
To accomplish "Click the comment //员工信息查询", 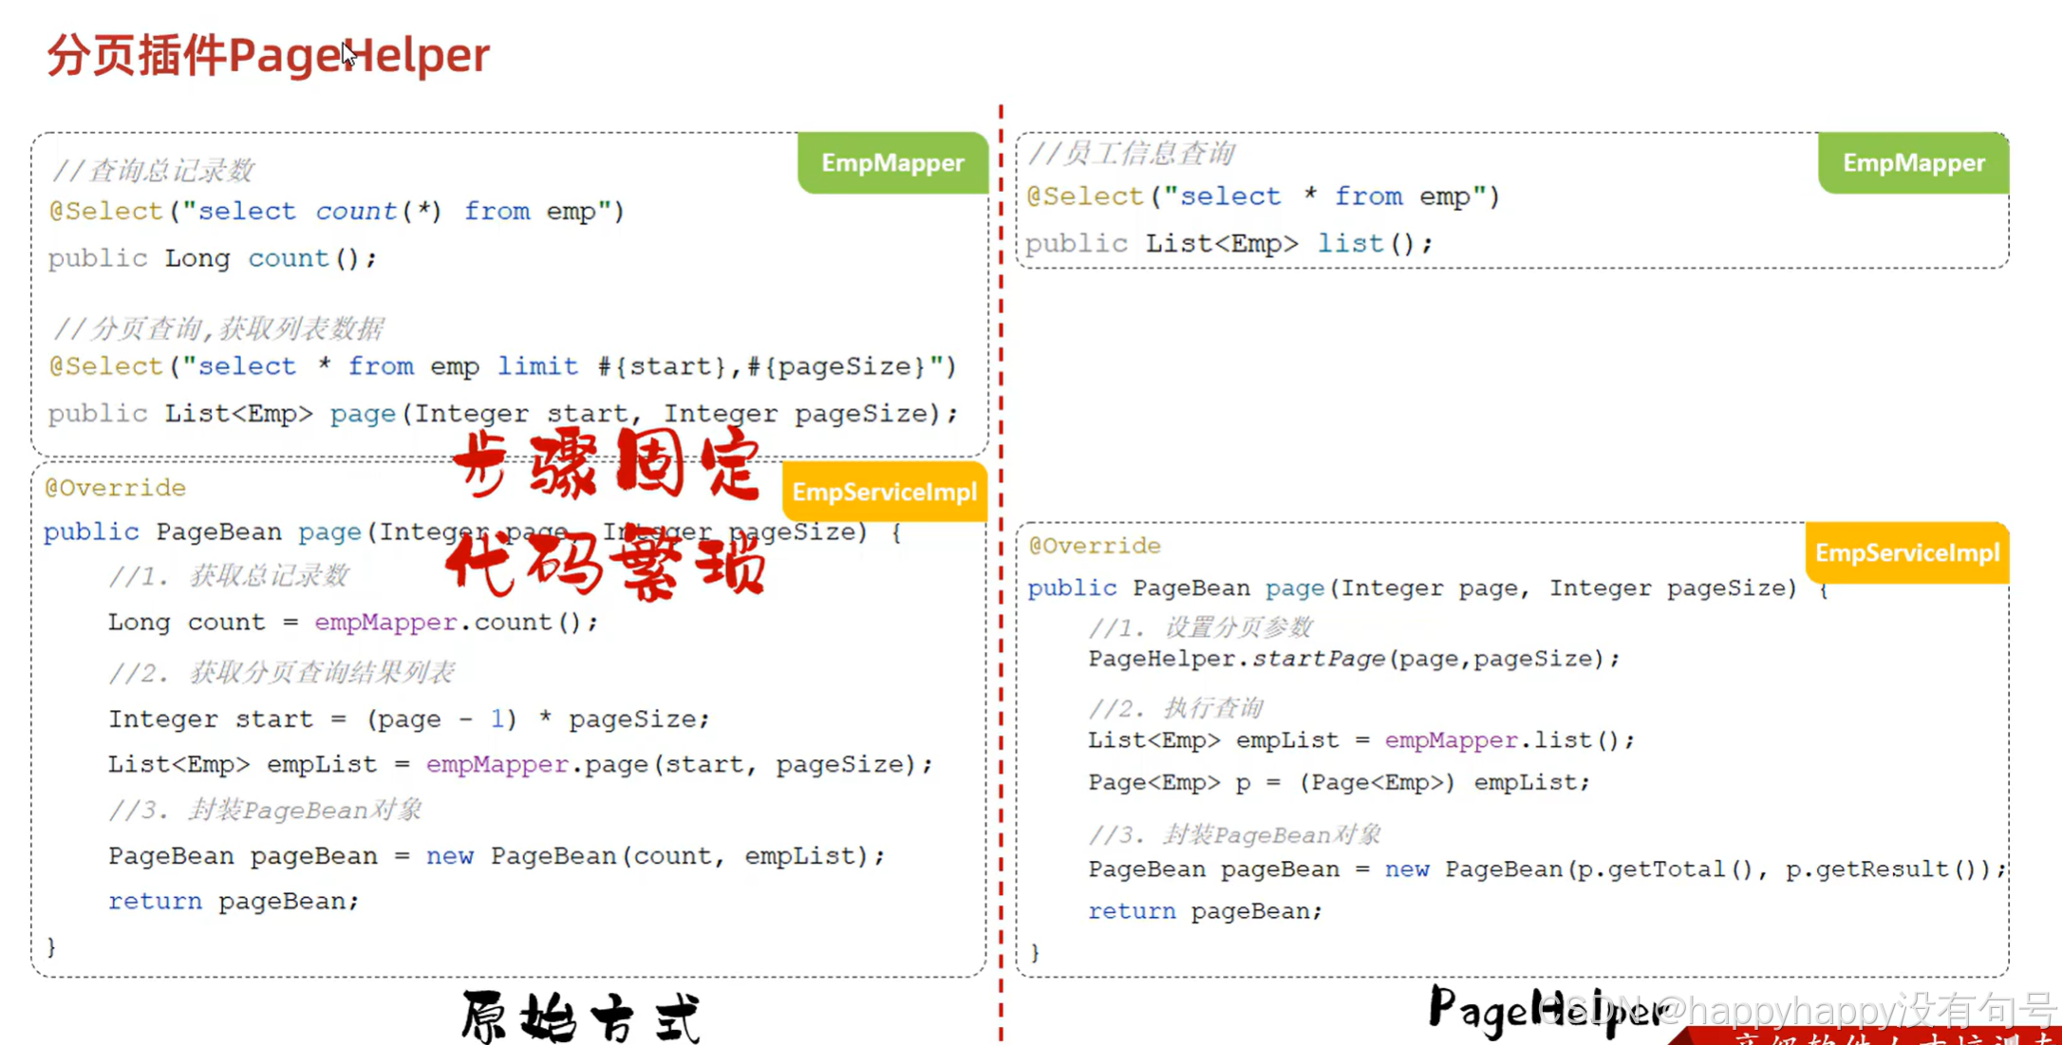I will [1132, 153].
